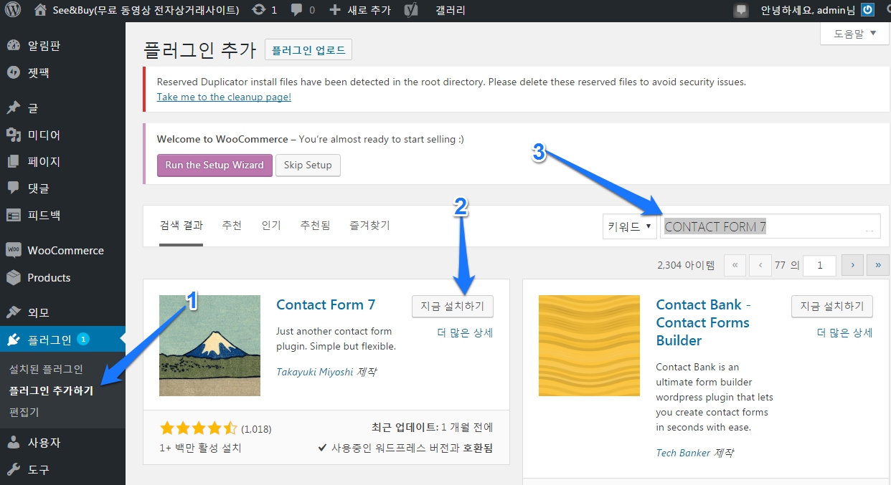This screenshot has height=485, width=891.
Task: Open the WooCommerce section in the sidebar
Action: [x=64, y=249]
